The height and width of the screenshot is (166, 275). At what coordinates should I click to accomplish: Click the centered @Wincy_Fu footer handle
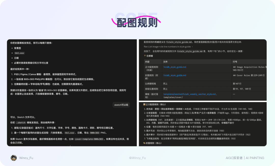(137, 158)
